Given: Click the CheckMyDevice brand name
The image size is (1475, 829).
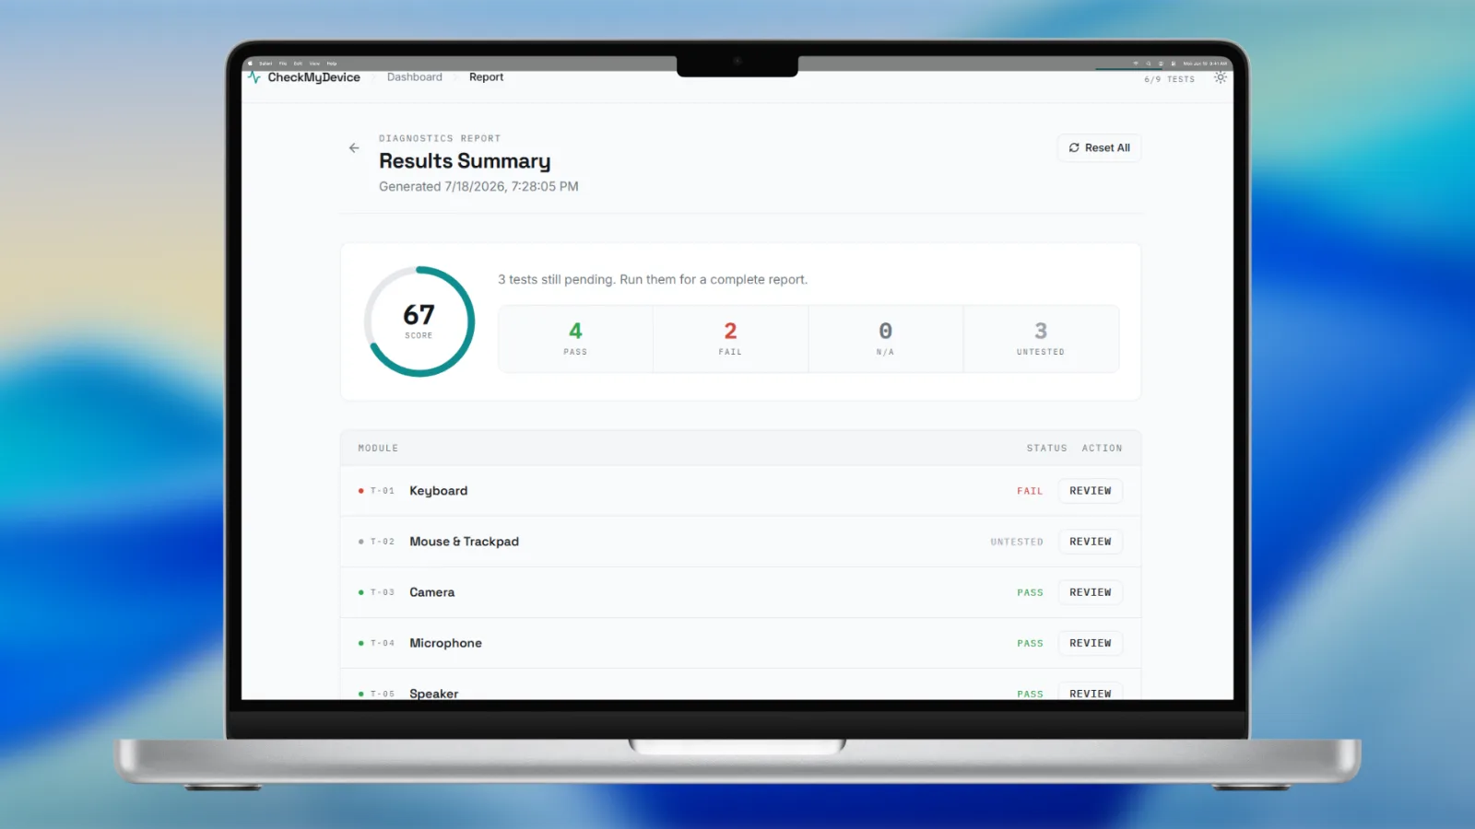Looking at the screenshot, I should (x=313, y=77).
